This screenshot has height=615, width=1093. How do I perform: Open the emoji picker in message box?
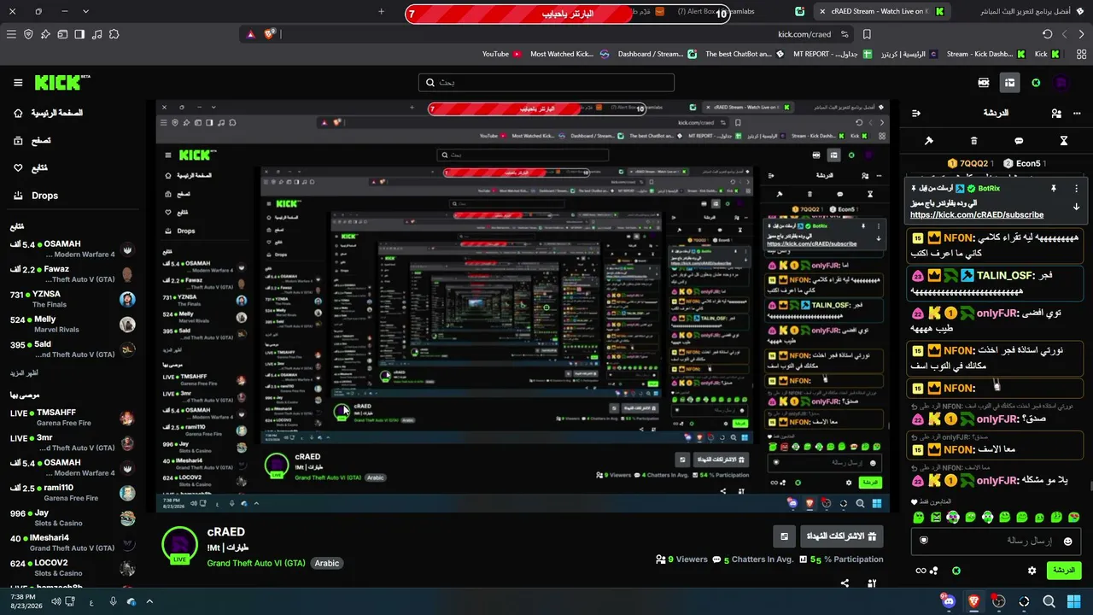[1067, 542]
